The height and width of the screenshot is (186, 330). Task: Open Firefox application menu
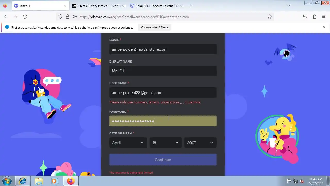(x=324, y=17)
